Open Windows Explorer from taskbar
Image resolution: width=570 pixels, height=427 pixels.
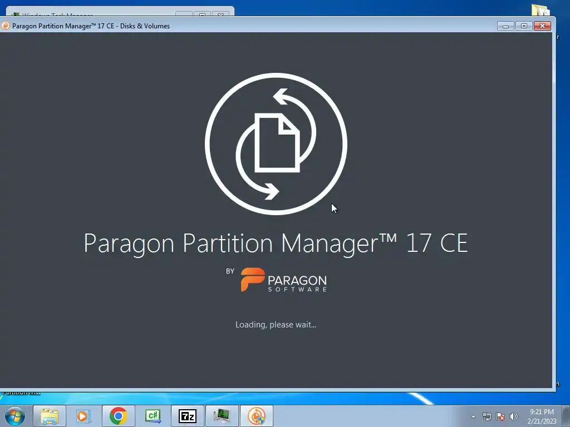50,416
